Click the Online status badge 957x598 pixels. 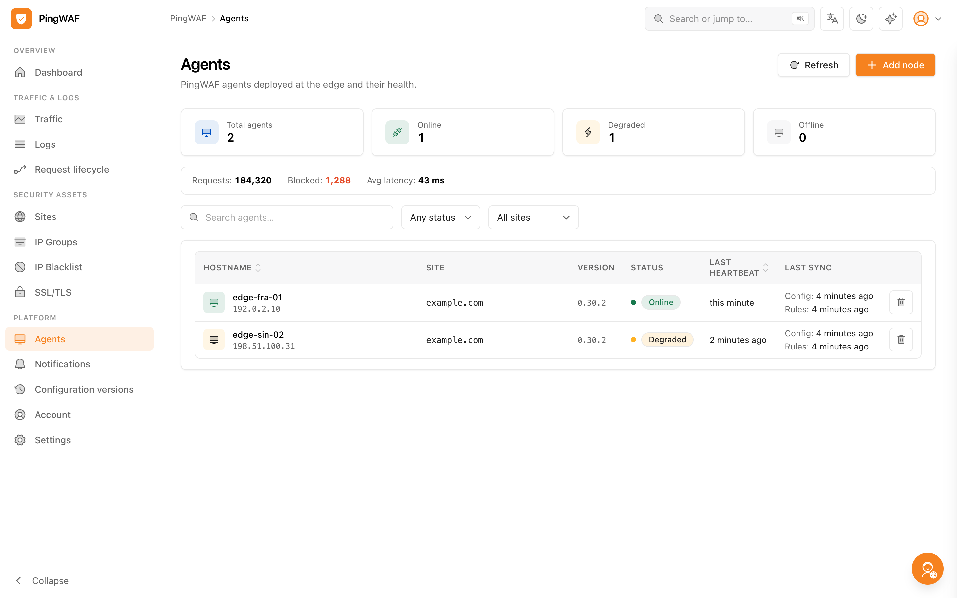pos(661,302)
